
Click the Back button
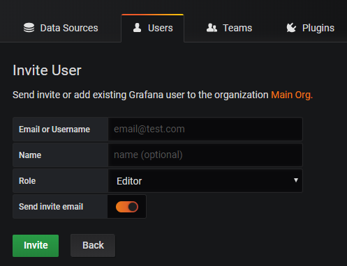93,246
